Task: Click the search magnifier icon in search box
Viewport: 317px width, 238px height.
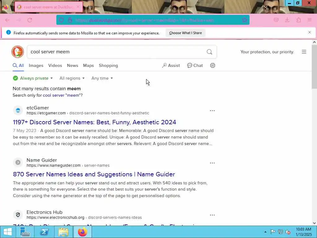Action: (210, 52)
